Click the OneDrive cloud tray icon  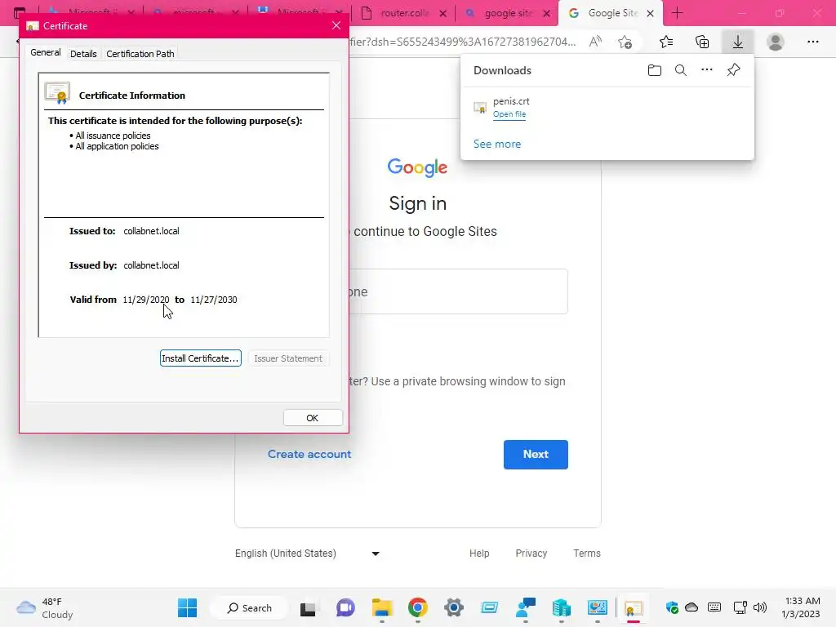[691, 607]
